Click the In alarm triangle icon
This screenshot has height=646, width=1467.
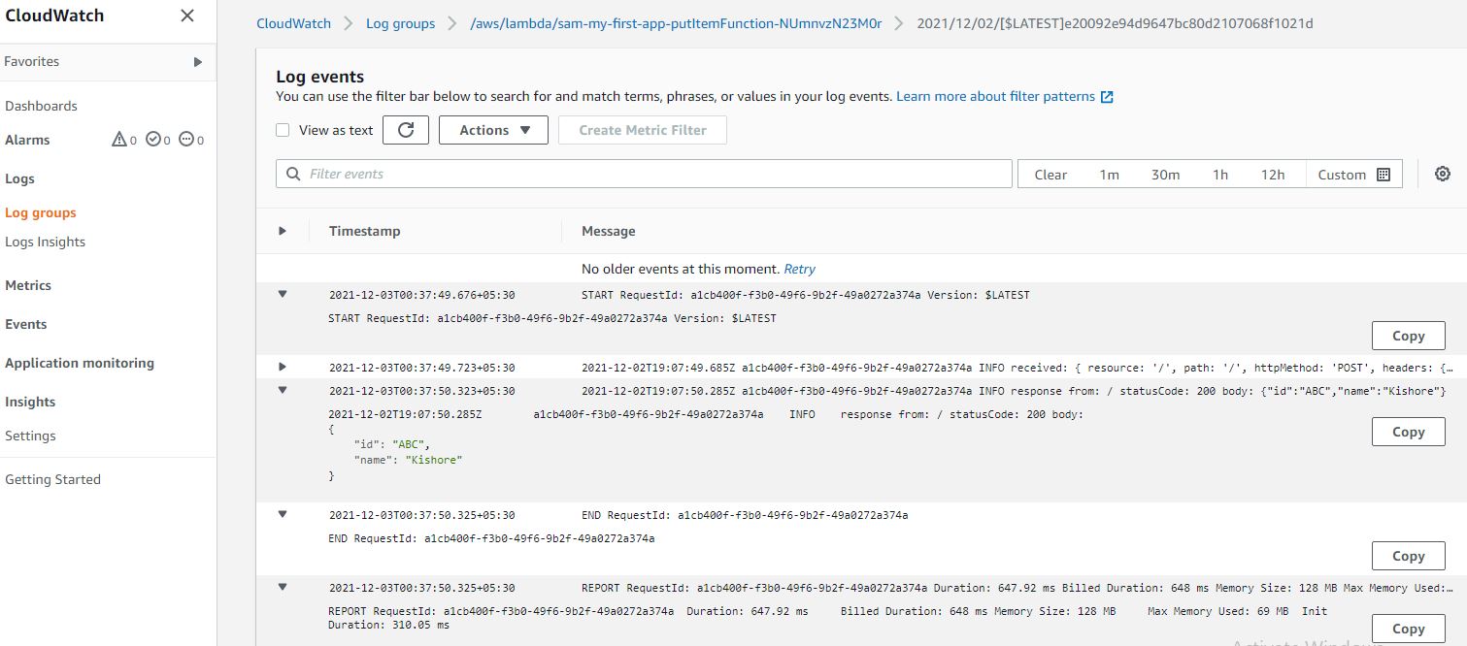(x=119, y=140)
